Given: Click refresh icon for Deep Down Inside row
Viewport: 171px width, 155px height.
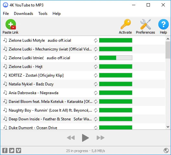Looking at the screenshot, I should pos(96,119).
